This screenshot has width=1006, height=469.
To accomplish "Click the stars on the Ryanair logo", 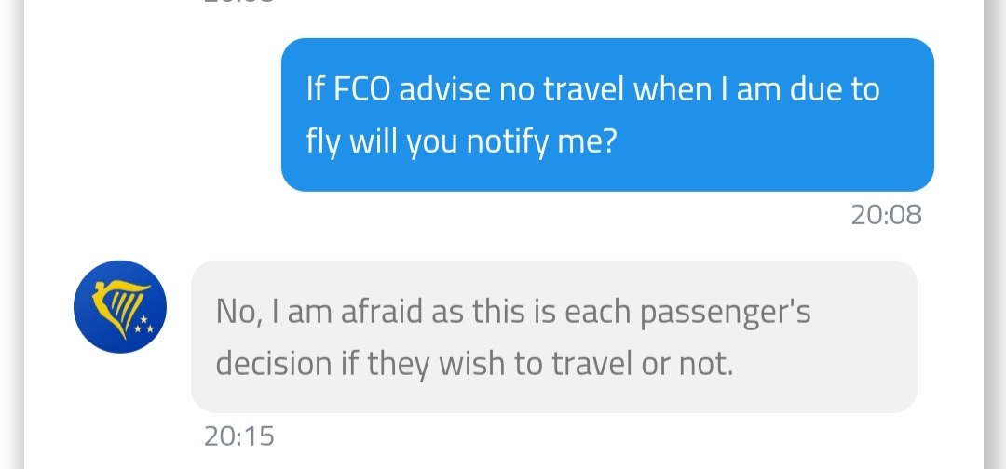I will (x=143, y=328).
